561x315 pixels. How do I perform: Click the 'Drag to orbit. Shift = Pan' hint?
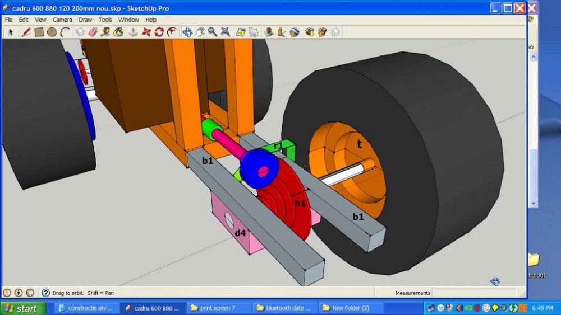coord(83,293)
